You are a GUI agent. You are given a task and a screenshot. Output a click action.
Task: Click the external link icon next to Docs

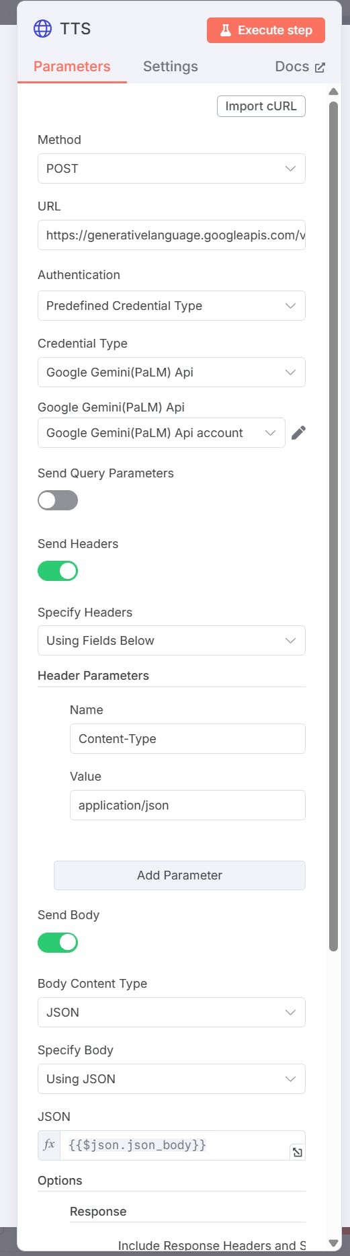pyautogui.click(x=320, y=67)
